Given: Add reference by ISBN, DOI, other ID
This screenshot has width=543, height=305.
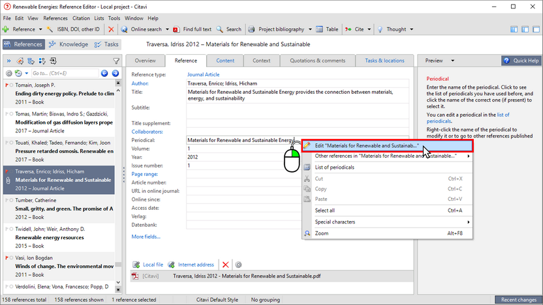Looking at the screenshot, I should (x=73, y=29).
